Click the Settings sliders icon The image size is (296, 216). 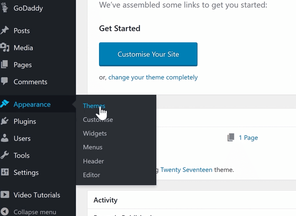click(x=5, y=172)
